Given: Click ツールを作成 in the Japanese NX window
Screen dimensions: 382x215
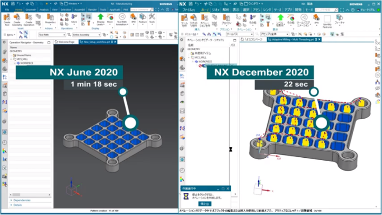Looking at the screenshot, I should (x=184, y=20).
